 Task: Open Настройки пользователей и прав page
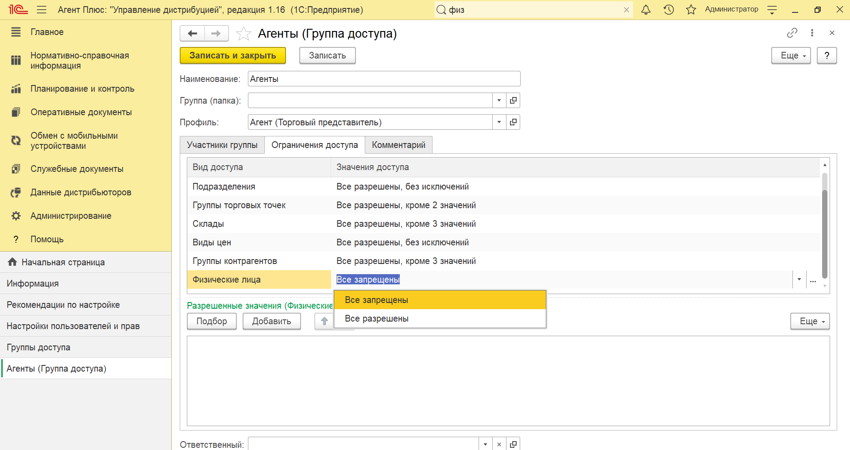tap(86, 326)
